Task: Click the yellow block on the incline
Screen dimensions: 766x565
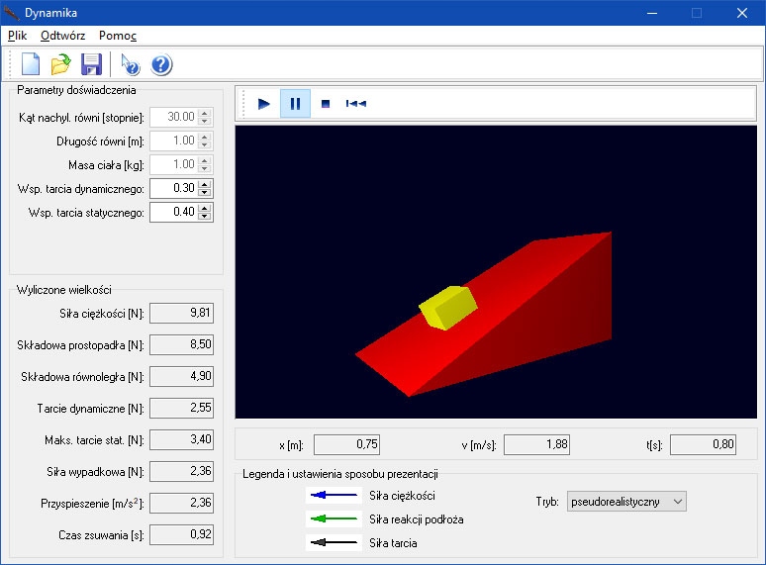Action: click(448, 308)
